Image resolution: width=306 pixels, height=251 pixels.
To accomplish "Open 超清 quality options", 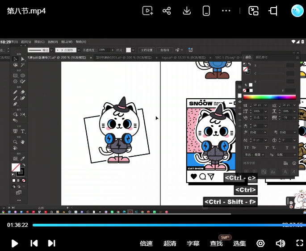I will (170, 243).
